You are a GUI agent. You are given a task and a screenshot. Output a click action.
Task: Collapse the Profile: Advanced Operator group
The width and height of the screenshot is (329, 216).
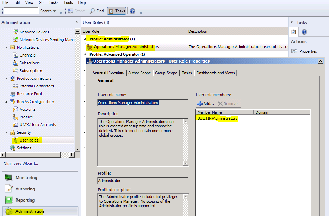85,55
